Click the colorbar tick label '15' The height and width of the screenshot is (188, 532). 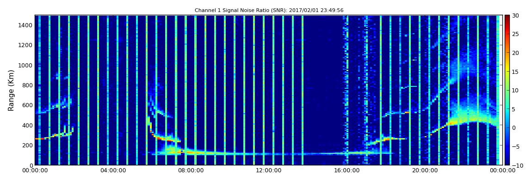515,72
